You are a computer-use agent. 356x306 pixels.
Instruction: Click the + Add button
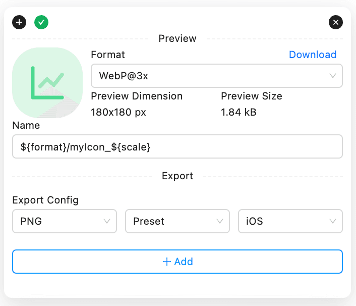(177, 262)
